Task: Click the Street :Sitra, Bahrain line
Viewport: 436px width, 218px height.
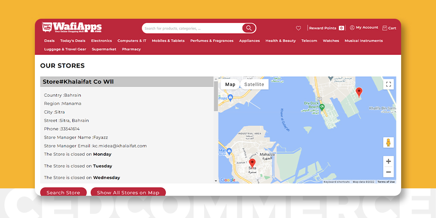Action: (x=66, y=121)
